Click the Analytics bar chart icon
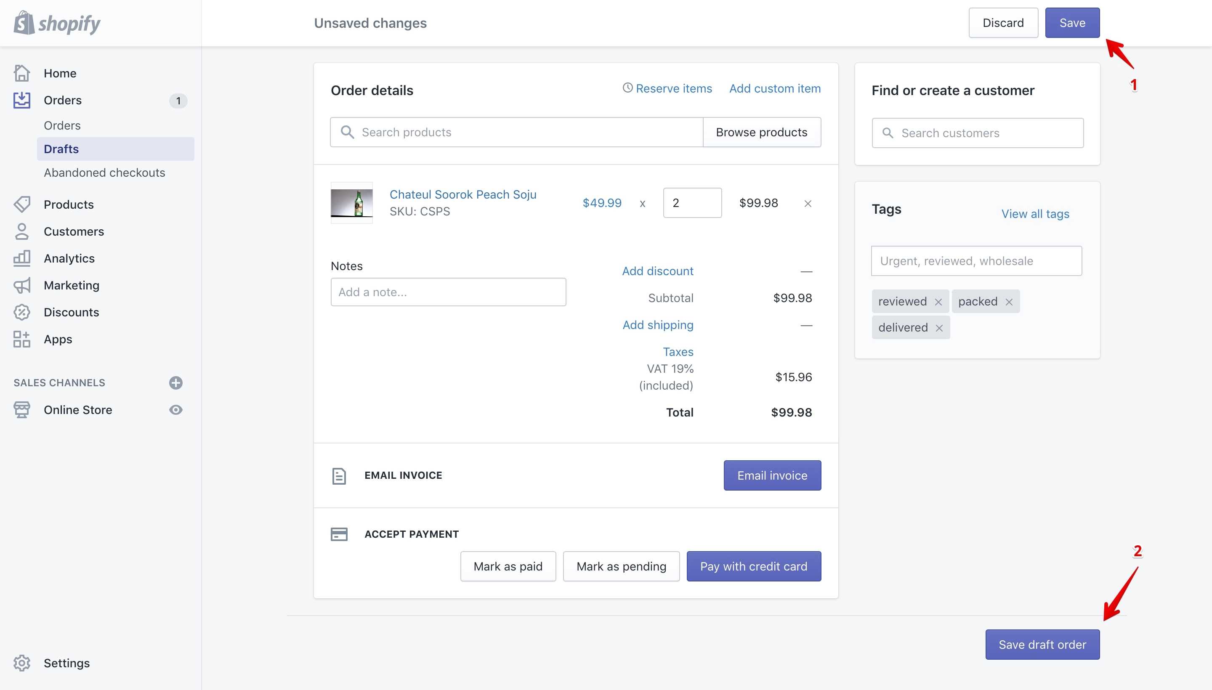 click(22, 258)
